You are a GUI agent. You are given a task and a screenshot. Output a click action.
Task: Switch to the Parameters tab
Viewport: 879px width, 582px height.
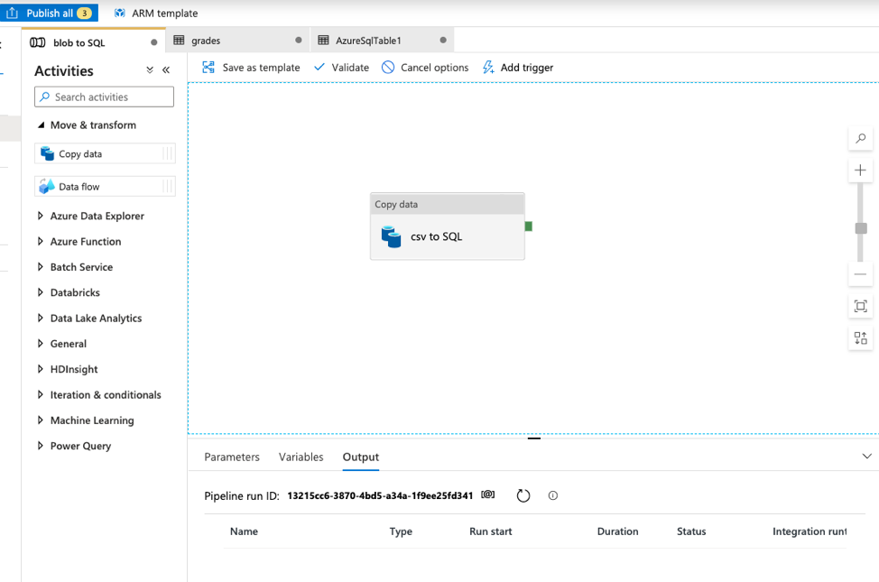232,457
